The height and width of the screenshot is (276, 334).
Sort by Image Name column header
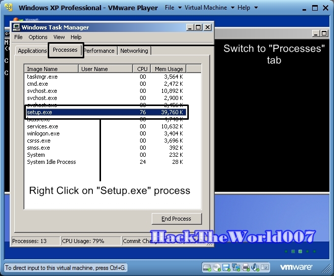(51, 69)
